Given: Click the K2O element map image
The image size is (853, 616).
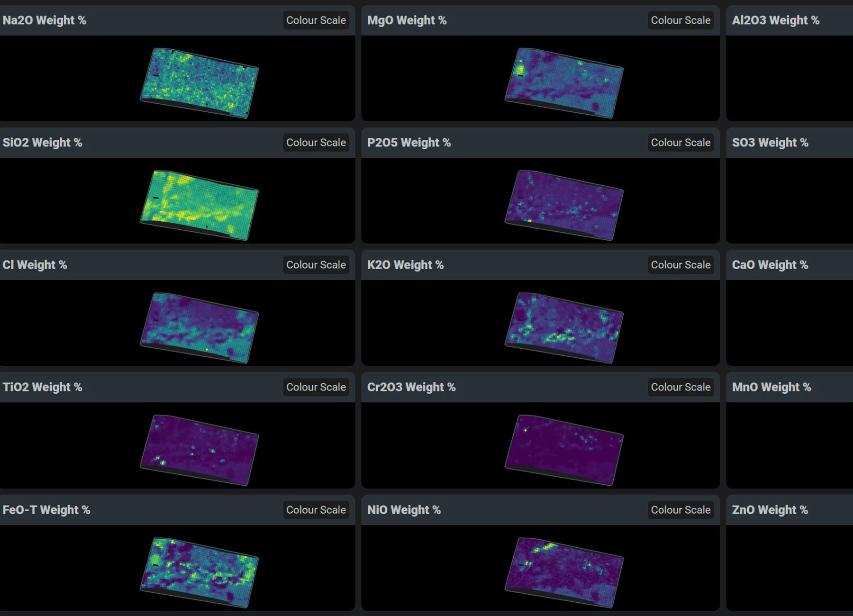Looking at the screenshot, I should coord(564,327).
